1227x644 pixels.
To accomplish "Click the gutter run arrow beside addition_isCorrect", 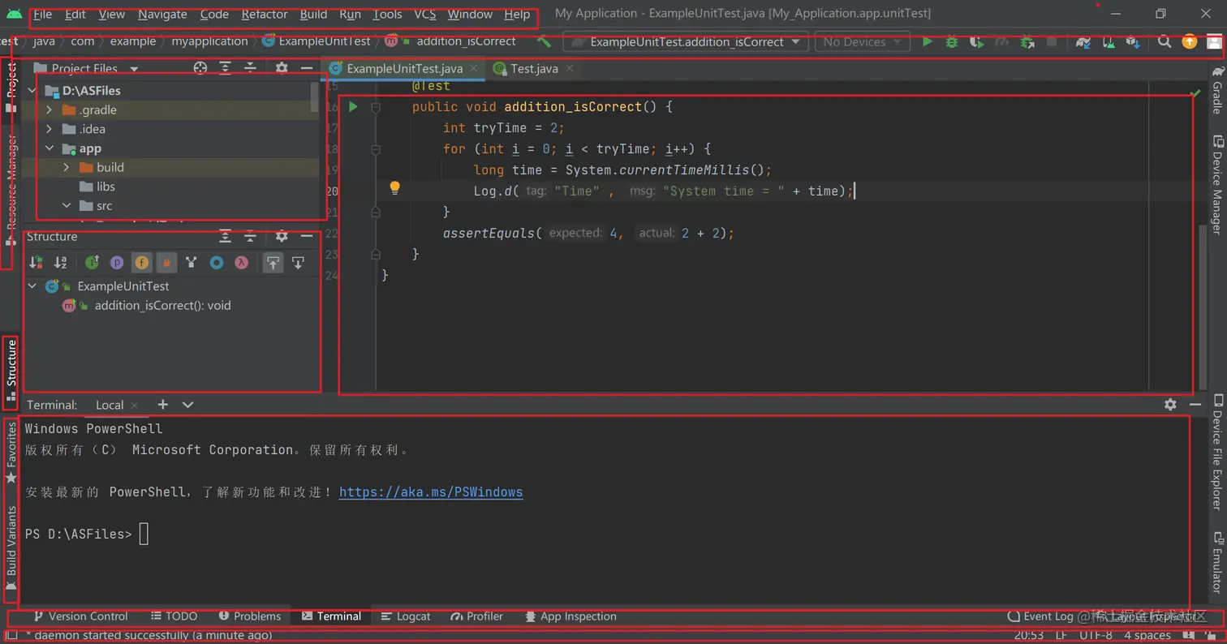I will (353, 106).
